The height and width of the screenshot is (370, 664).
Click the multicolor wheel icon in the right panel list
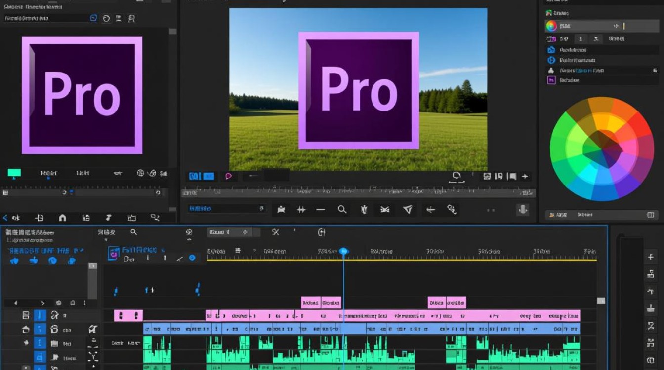551,26
